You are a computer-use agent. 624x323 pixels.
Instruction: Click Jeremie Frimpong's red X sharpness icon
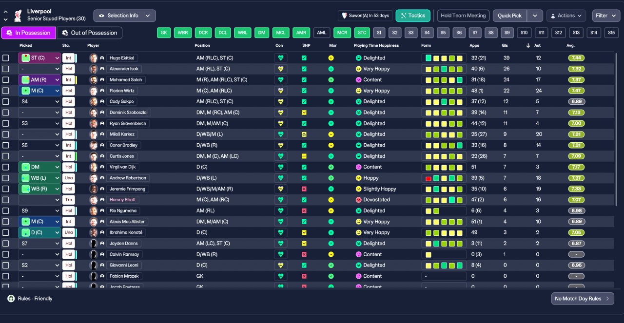[x=304, y=189]
